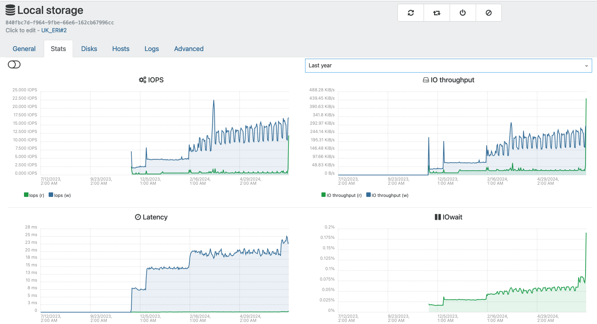Screen dimensions: 597x324
Task: Switch to the General tab
Action: pos(24,49)
